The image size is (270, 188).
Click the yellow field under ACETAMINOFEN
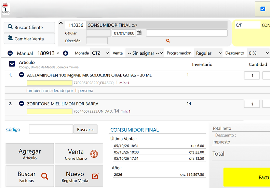coord(50,83)
